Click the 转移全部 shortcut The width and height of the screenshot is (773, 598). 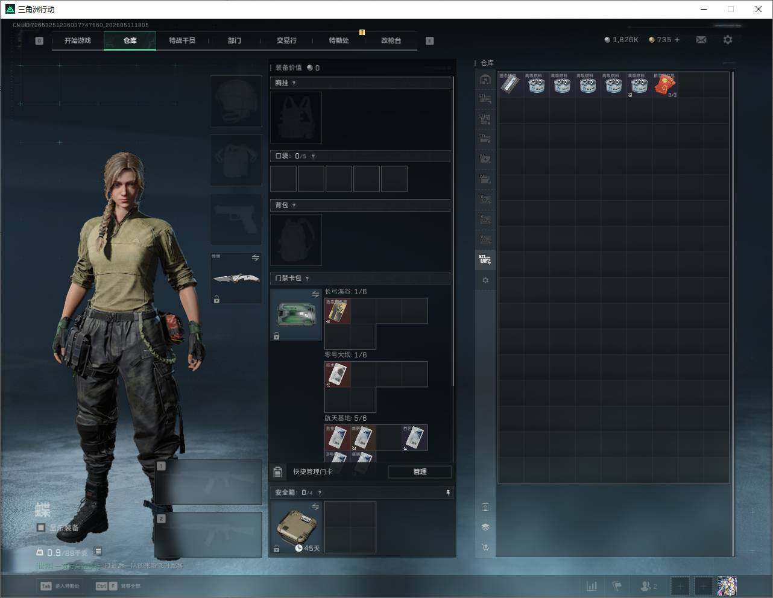[118, 586]
